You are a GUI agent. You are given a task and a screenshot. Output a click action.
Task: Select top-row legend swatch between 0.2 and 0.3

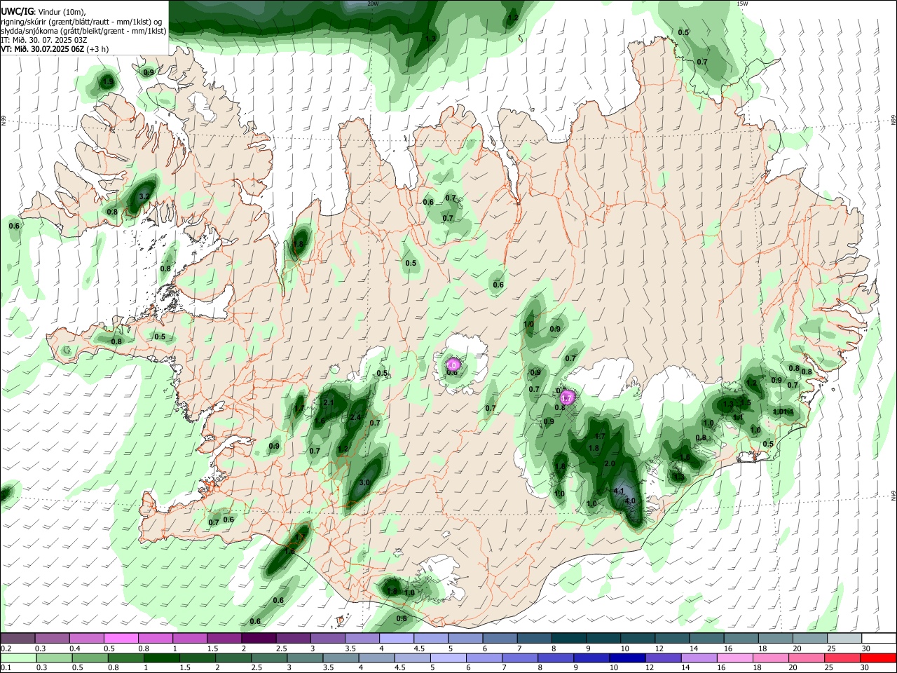coord(18,639)
